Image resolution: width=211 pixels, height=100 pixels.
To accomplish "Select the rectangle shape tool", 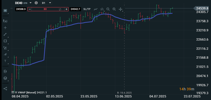I will pos(5,41).
